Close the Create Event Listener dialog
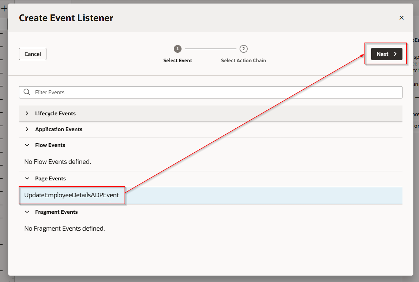 [401, 18]
